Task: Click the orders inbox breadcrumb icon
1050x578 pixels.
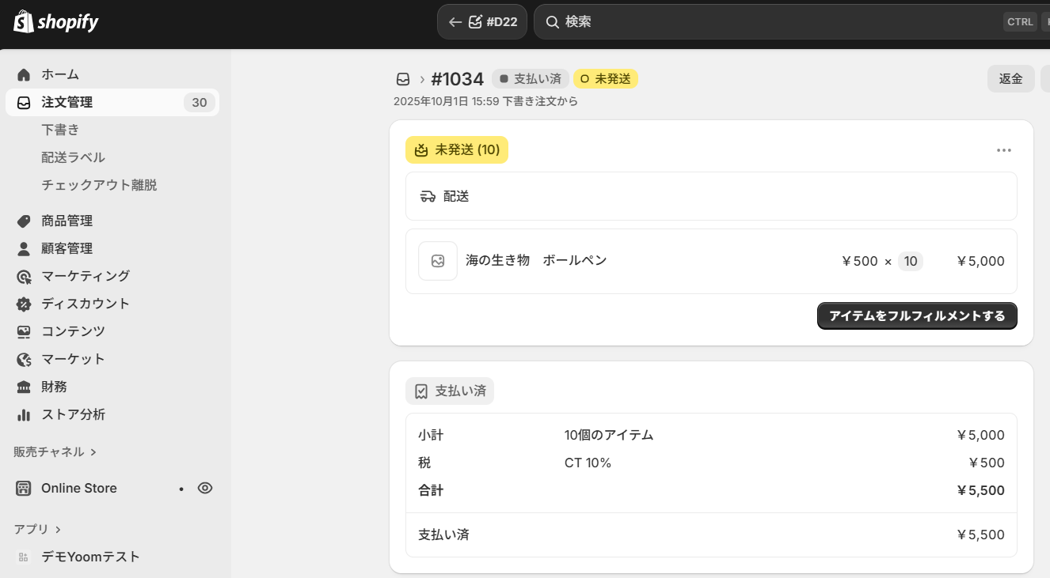Action: [x=403, y=79]
